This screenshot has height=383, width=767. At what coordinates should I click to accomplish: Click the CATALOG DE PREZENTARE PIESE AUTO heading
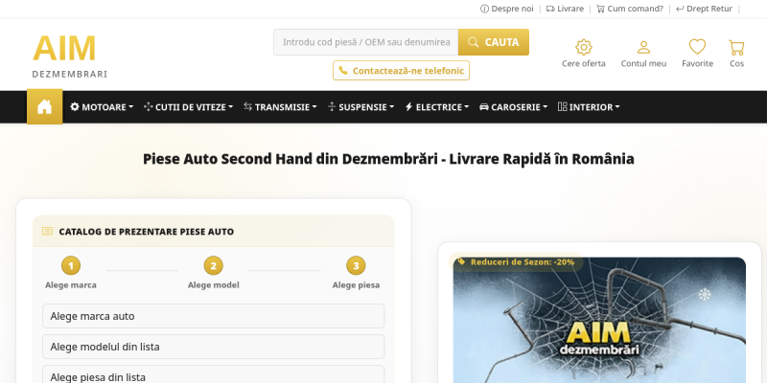click(x=147, y=232)
